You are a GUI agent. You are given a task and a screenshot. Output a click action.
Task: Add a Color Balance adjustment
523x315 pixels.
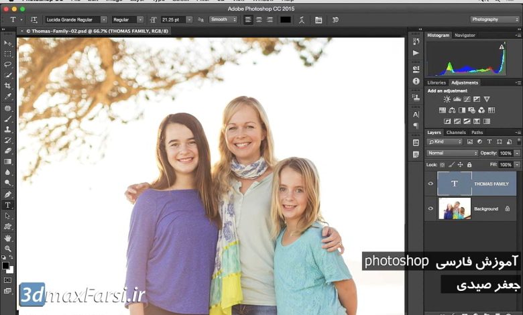pos(452,110)
